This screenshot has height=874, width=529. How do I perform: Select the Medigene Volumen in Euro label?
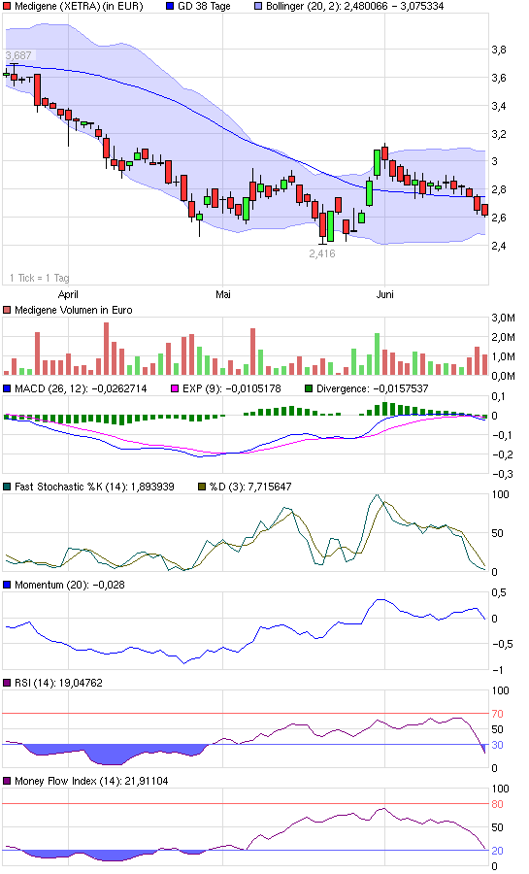(74, 310)
